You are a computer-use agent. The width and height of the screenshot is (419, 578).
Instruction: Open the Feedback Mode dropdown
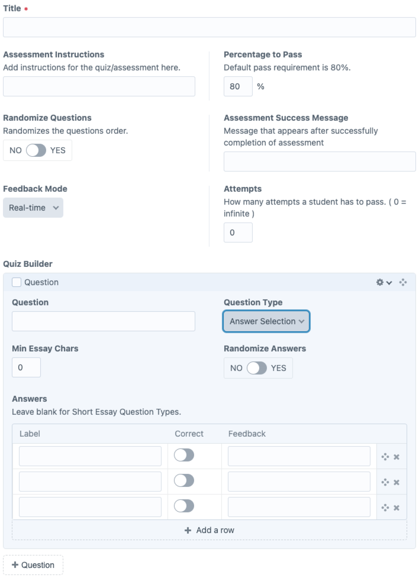click(x=33, y=208)
